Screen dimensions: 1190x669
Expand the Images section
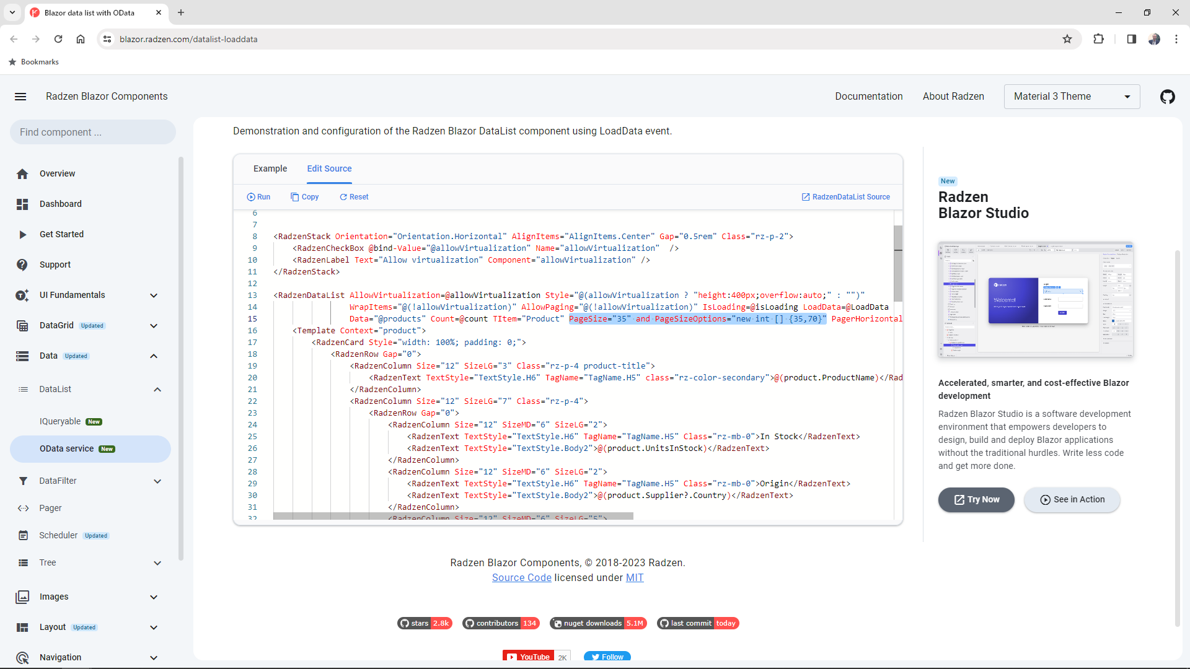[154, 597]
